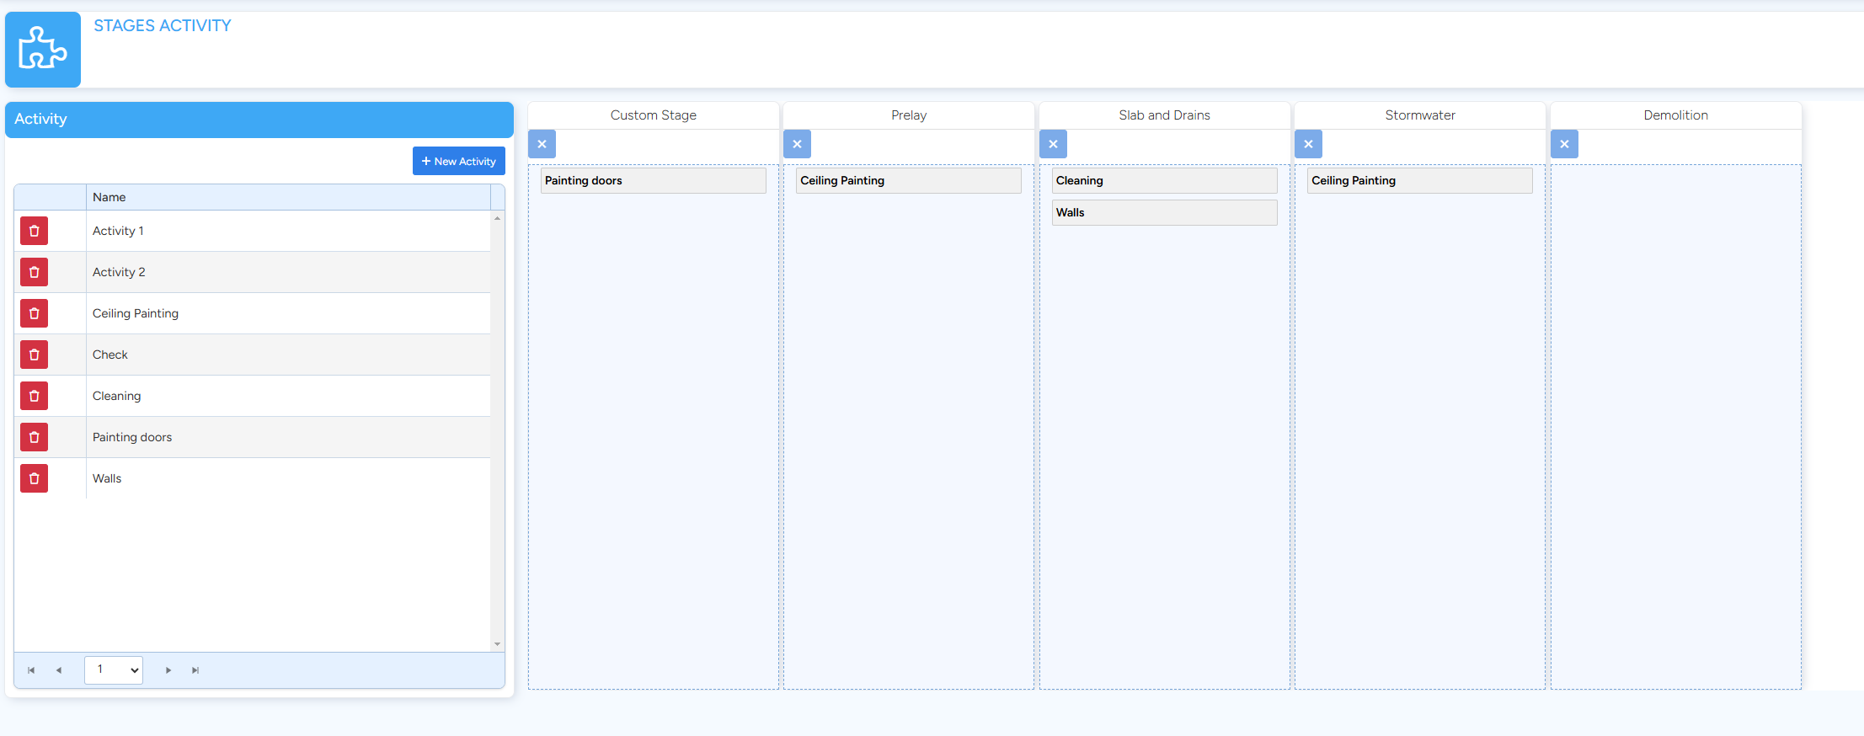This screenshot has height=736, width=1864.
Task: Select the Name column header
Action: [x=287, y=197]
